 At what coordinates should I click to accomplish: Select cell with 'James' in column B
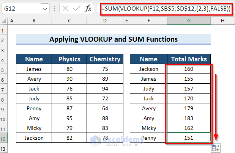[34, 69]
